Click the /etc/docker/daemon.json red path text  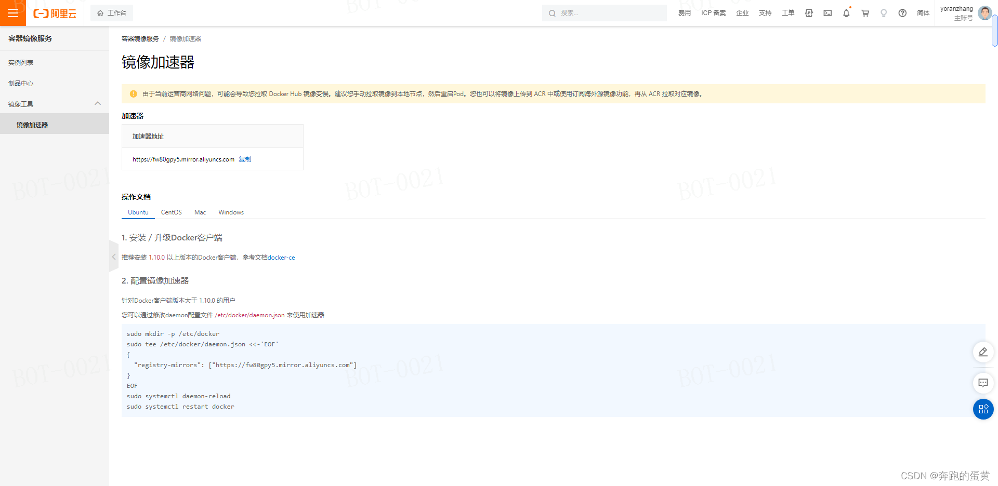click(249, 315)
